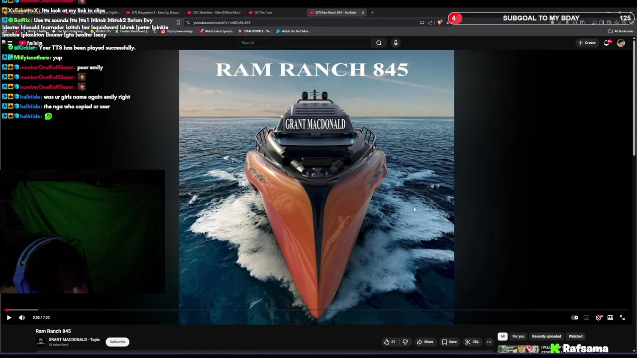The height and width of the screenshot is (358, 637).
Task: Share the Ram Ranch 845 video
Action: tap(425, 342)
